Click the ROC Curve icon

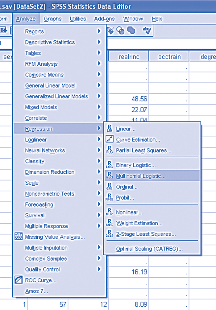tap(19, 280)
